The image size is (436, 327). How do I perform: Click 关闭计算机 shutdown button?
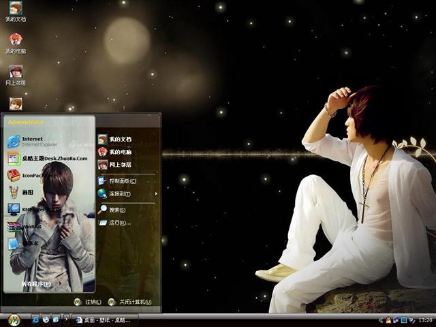click(x=129, y=302)
